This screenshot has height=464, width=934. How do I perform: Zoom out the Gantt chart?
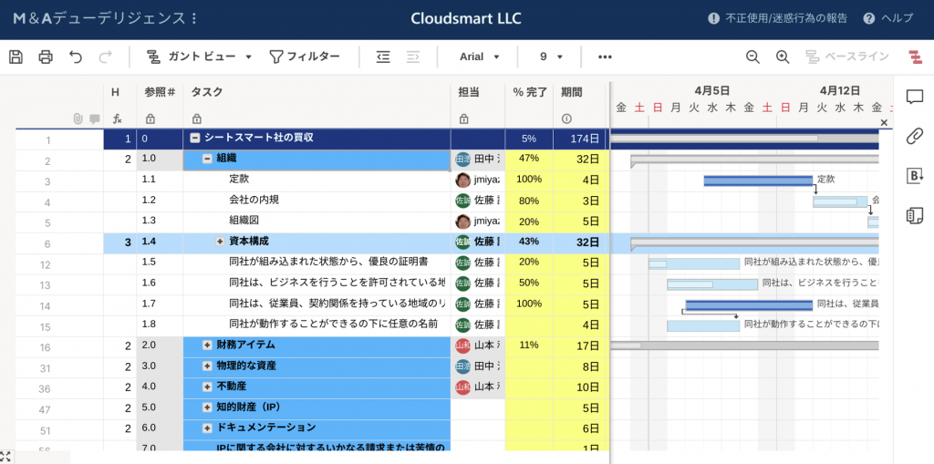click(x=752, y=57)
